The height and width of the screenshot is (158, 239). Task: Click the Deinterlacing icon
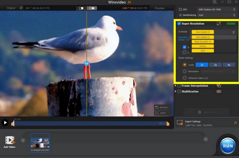pyautogui.click(x=180, y=15)
